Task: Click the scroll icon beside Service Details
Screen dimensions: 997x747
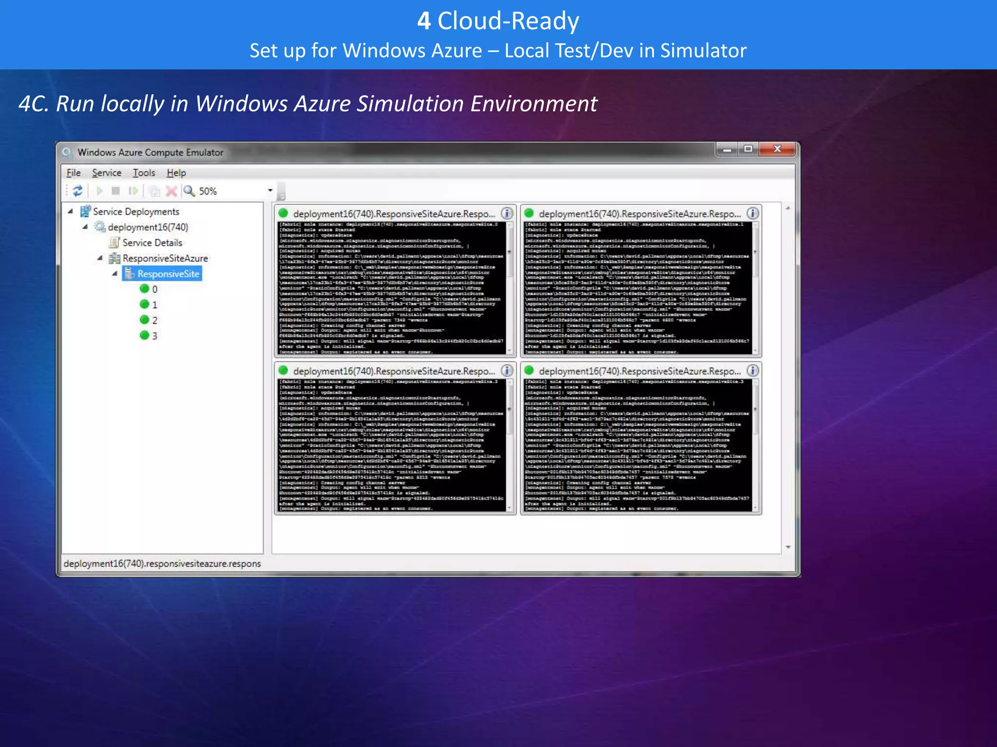Action: point(114,242)
